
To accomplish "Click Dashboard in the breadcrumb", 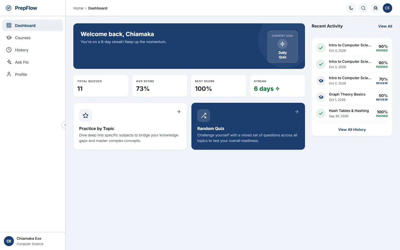I will [x=98, y=8].
